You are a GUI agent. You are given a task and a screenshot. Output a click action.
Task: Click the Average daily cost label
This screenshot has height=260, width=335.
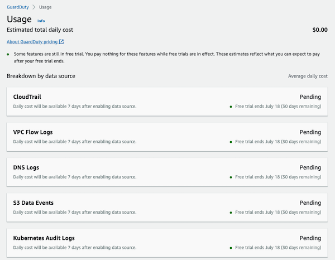pyautogui.click(x=308, y=76)
